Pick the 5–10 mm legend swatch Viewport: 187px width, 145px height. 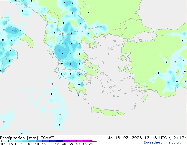pos(32,141)
